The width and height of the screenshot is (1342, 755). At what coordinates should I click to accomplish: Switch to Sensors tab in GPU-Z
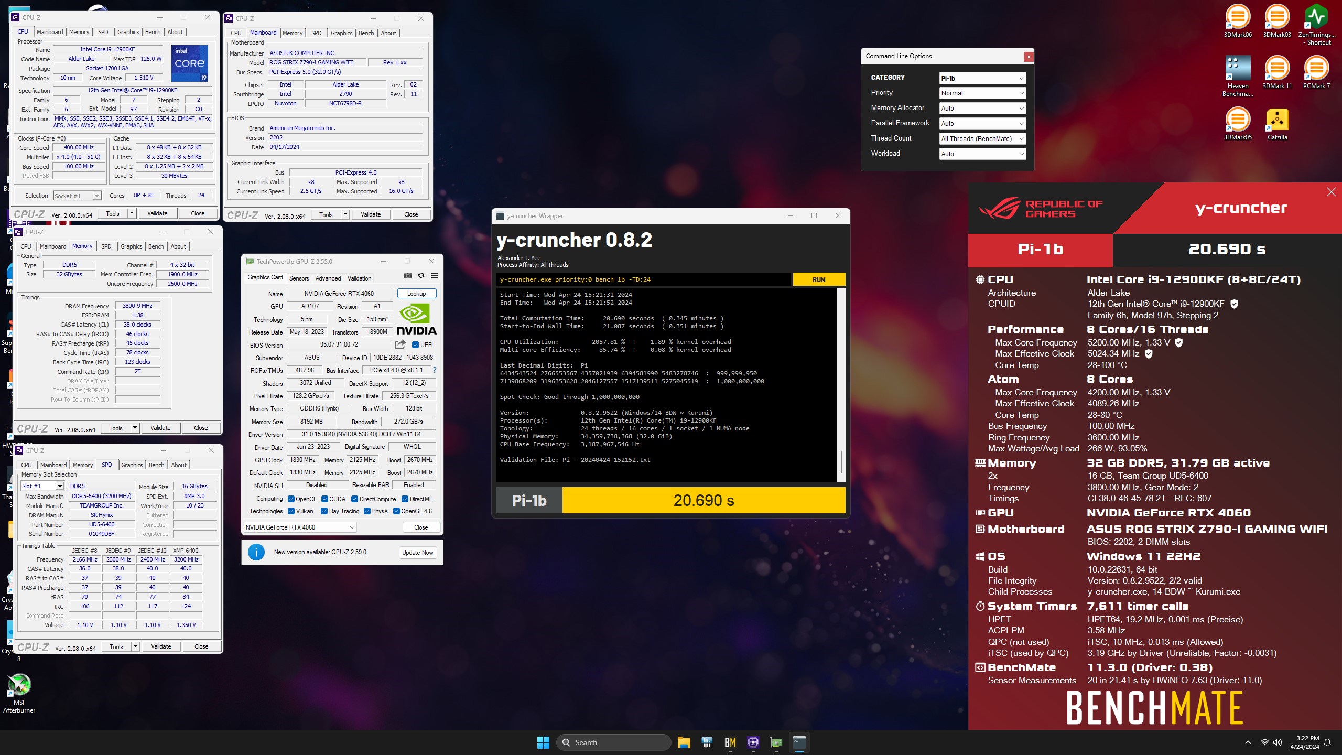tap(299, 278)
